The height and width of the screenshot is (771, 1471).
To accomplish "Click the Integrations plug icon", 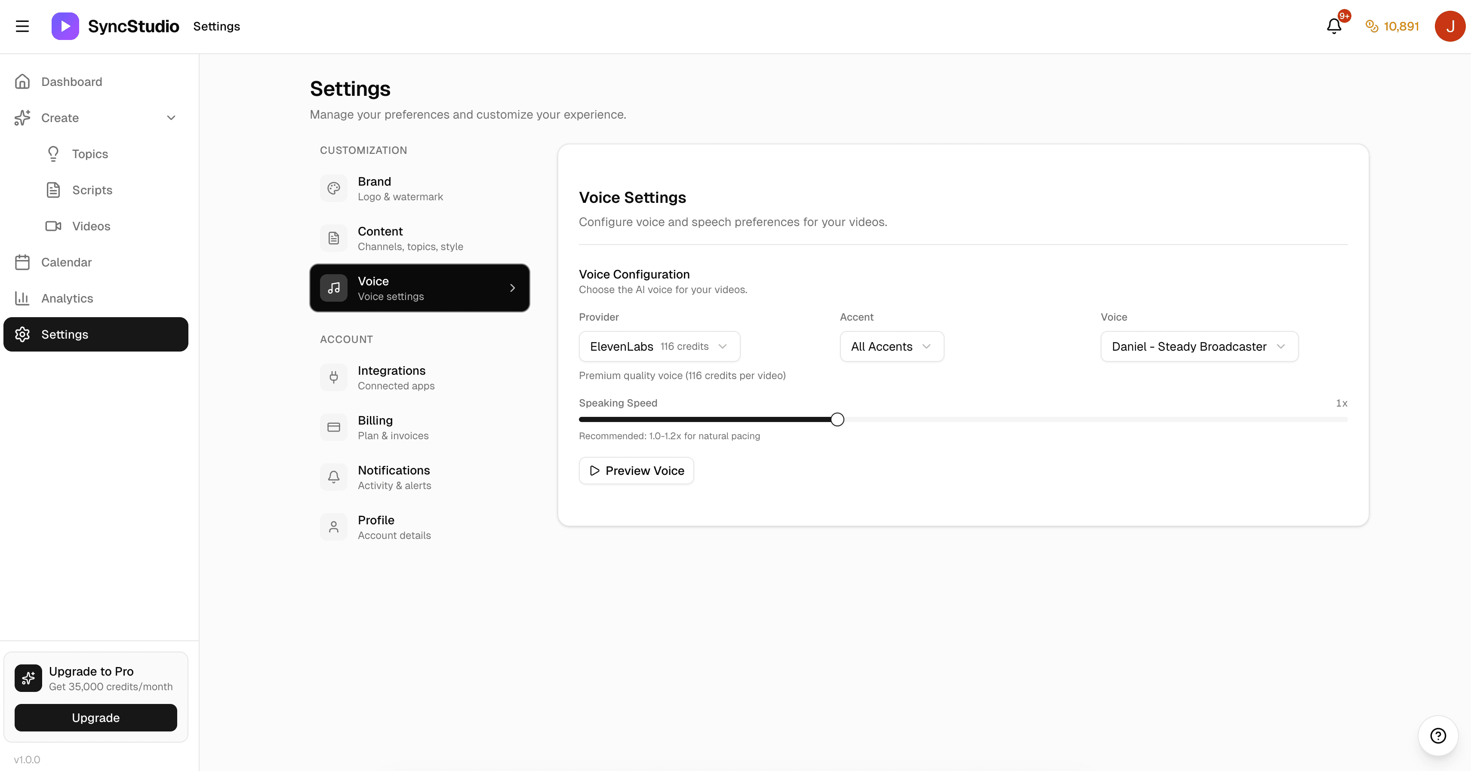I will click(333, 377).
